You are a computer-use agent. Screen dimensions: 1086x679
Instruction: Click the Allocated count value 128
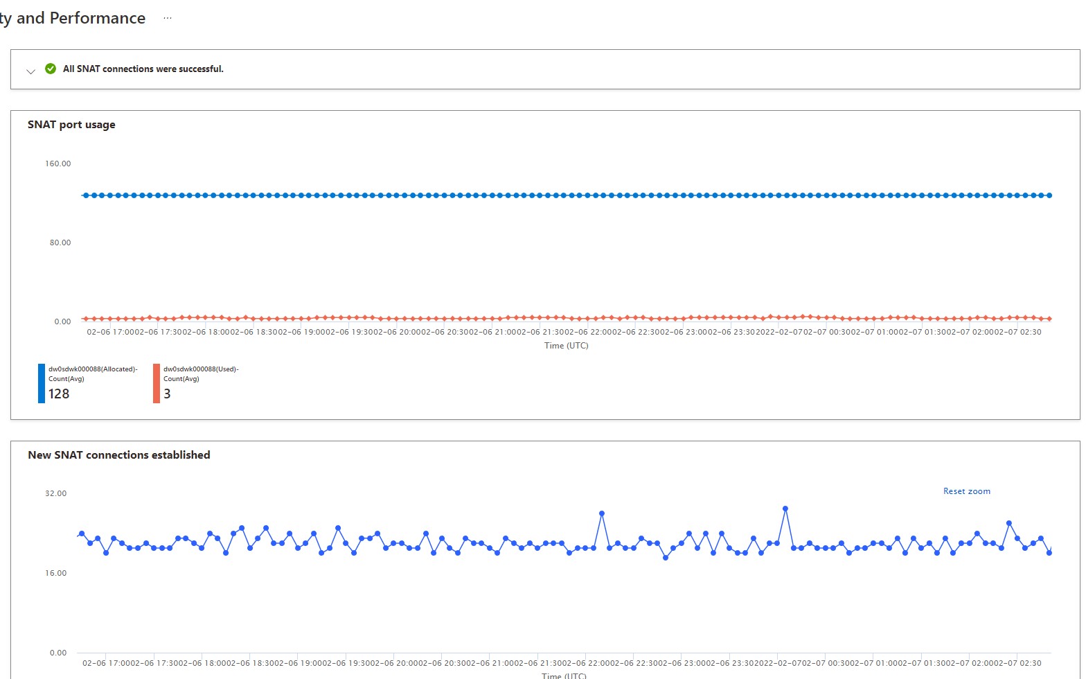59,394
